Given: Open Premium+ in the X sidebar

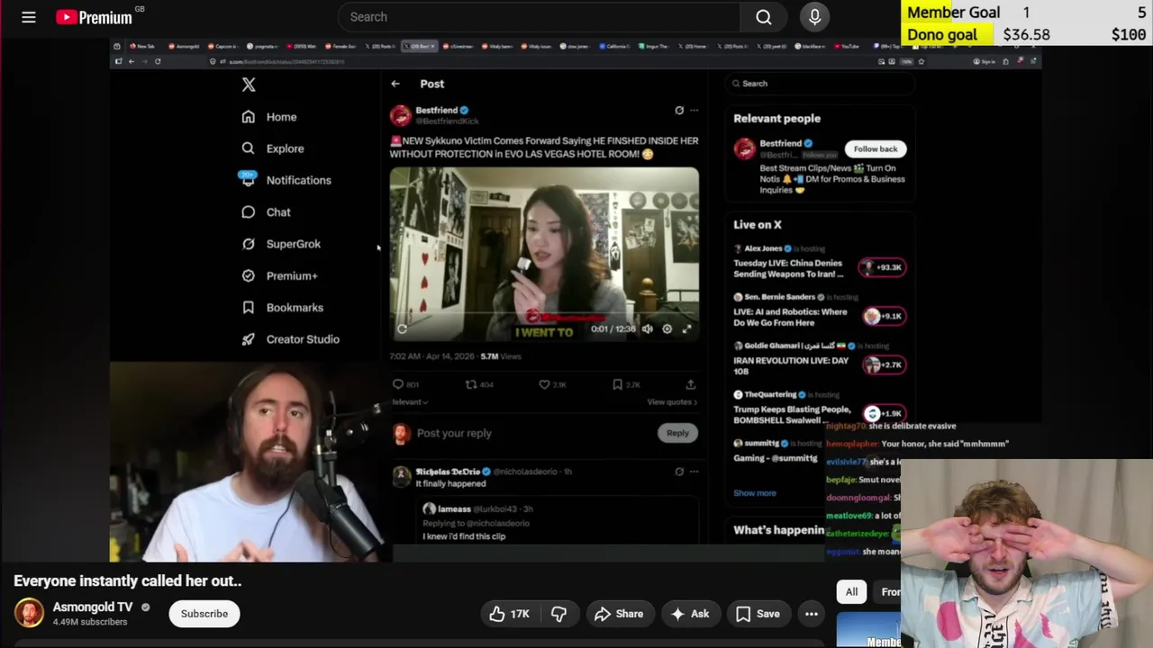Looking at the screenshot, I should coord(279,275).
